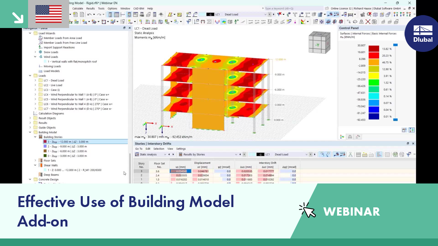Click the Import Support Reactions icon

40,47
